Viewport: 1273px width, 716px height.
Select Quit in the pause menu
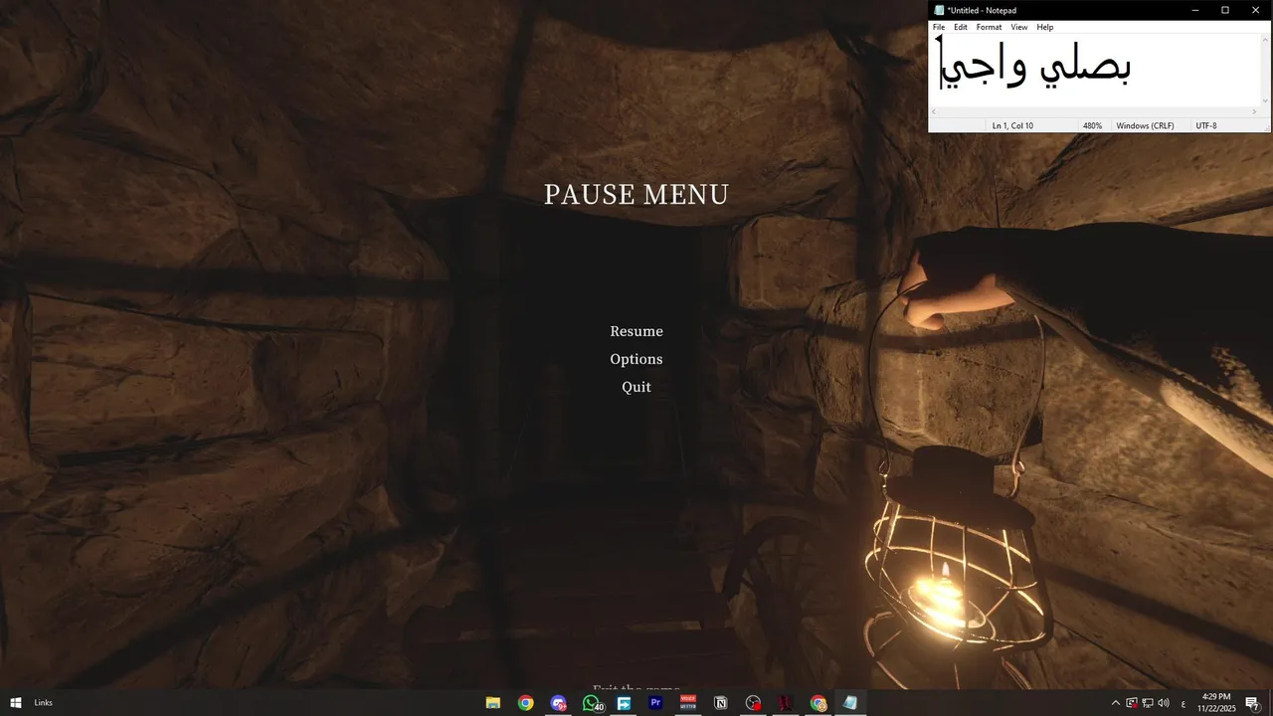[x=636, y=387]
